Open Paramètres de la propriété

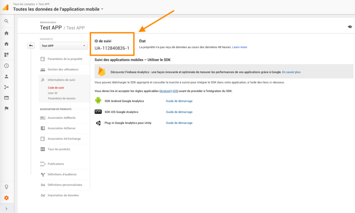coord(65,59)
